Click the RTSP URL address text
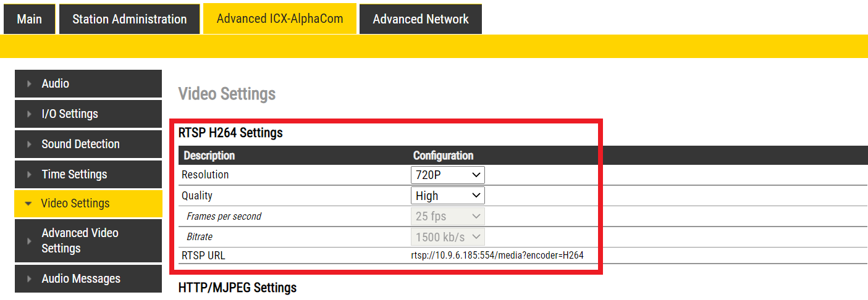This screenshot has height=300, width=868. (497, 255)
